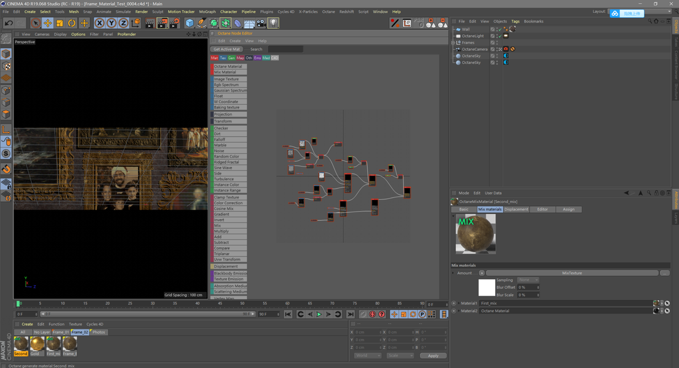Add a Floor environment object
The height and width of the screenshot is (368, 679).
[x=249, y=23]
